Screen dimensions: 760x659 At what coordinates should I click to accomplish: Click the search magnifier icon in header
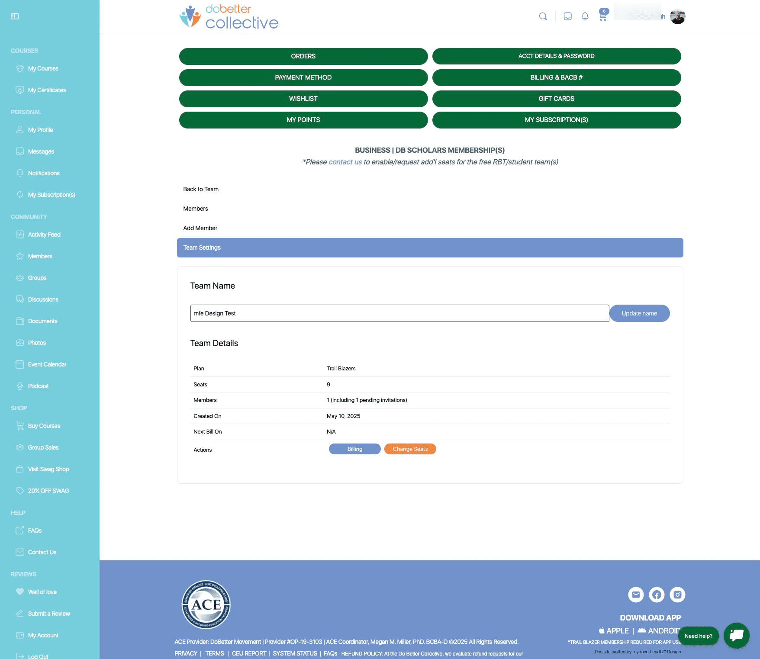(543, 16)
